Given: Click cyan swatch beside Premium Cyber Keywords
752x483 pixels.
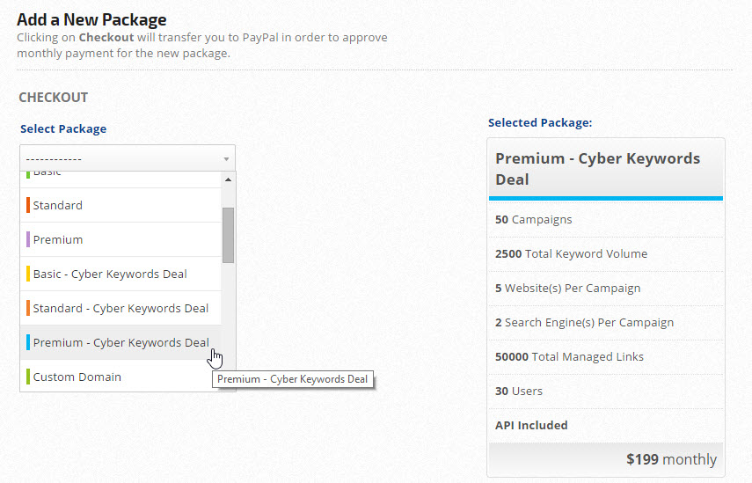Looking at the screenshot, I should [28, 342].
